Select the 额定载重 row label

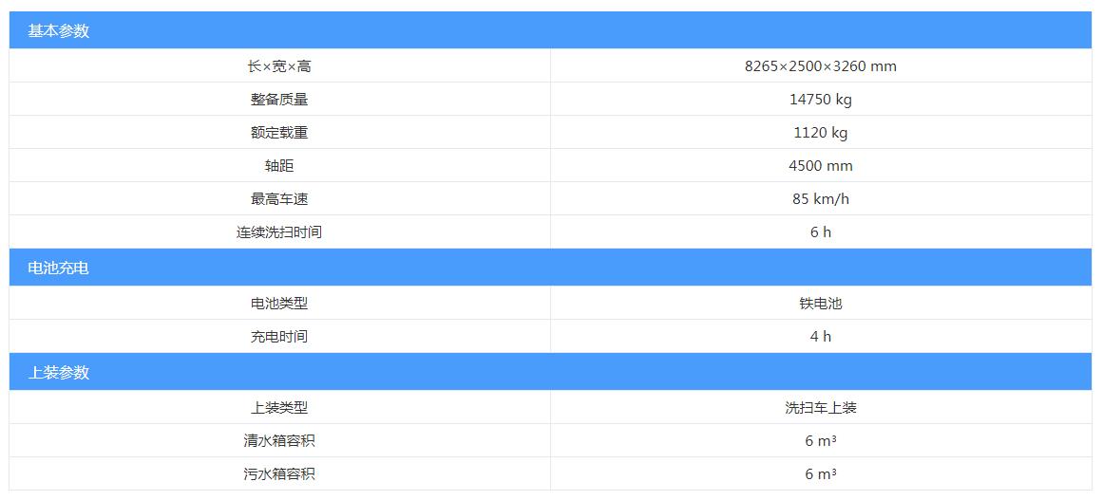coord(279,133)
